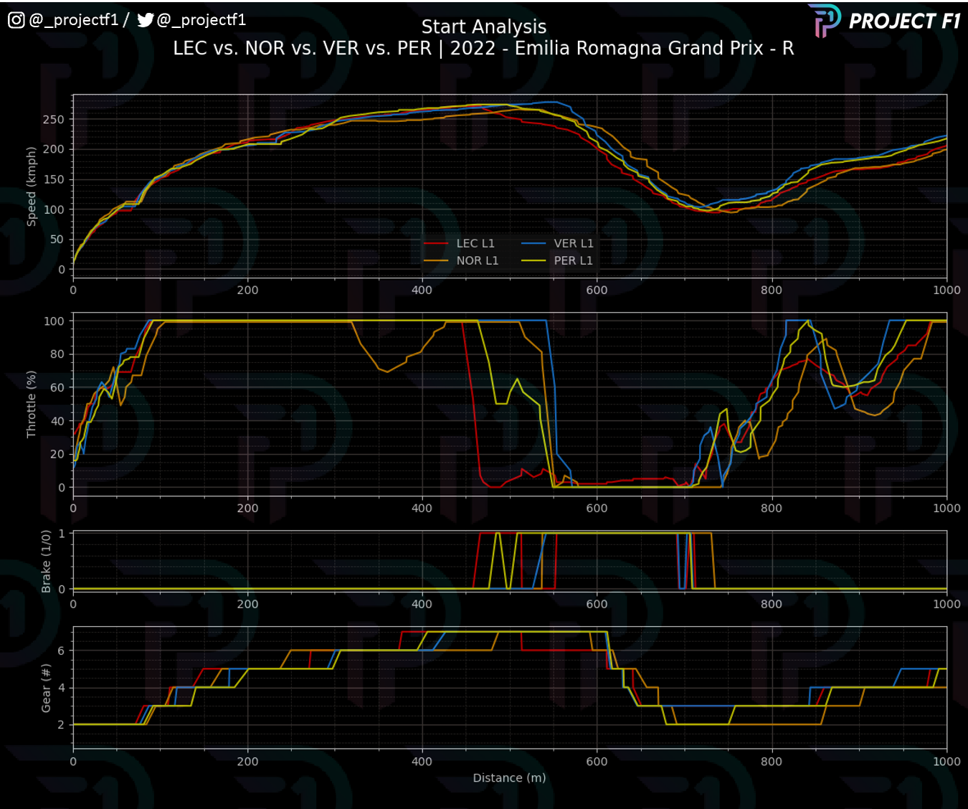Click the 2 tick on gear axis

61,725
